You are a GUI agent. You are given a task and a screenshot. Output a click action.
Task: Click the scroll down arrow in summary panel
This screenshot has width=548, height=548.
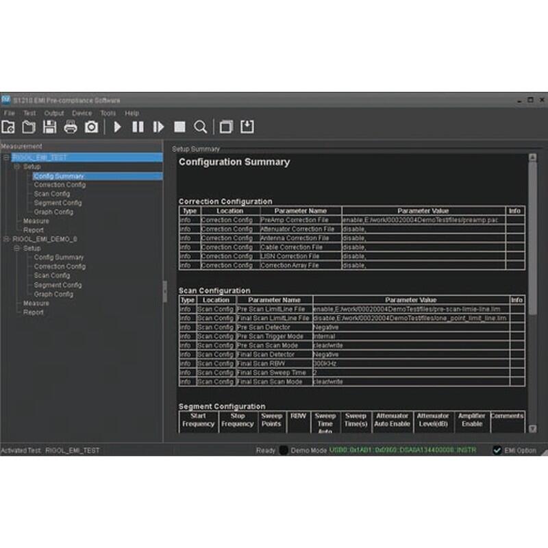click(533, 429)
